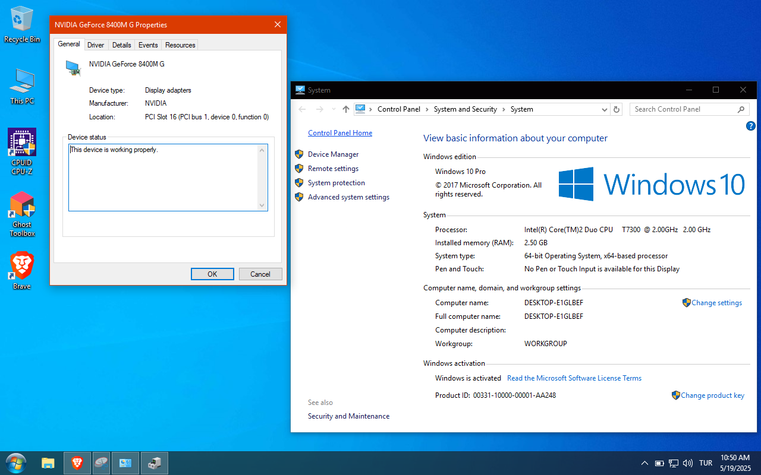Open Security and Maintenance link

pyautogui.click(x=348, y=416)
